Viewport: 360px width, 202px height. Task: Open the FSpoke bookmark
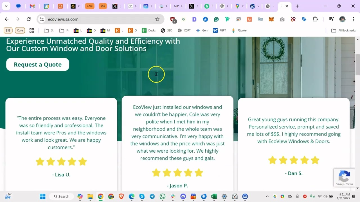(239, 30)
